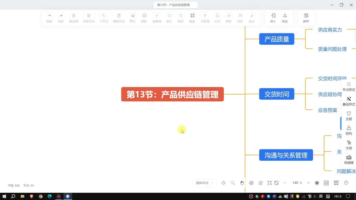Toggle the pencil edit-mode icon
The width and height of the screenshot is (356, 200).
[x=261, y=183]
